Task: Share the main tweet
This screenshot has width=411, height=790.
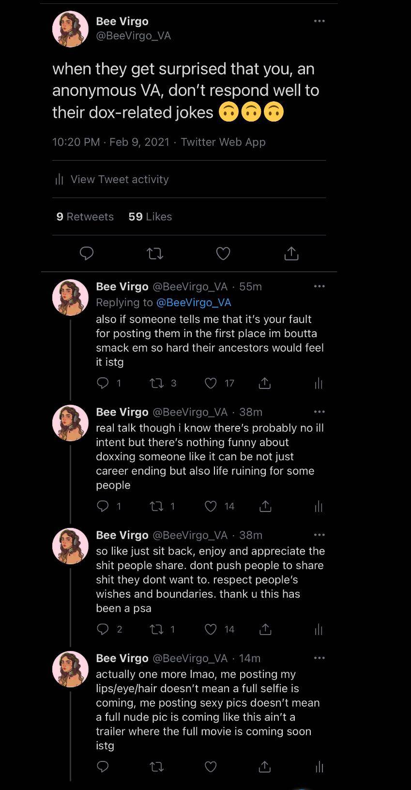Action: (291, 253)
